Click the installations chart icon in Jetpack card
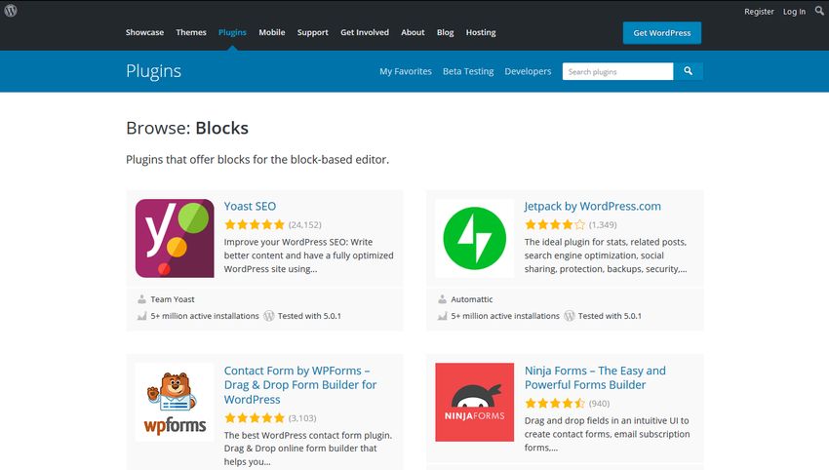829x470 pixels. 442,316
